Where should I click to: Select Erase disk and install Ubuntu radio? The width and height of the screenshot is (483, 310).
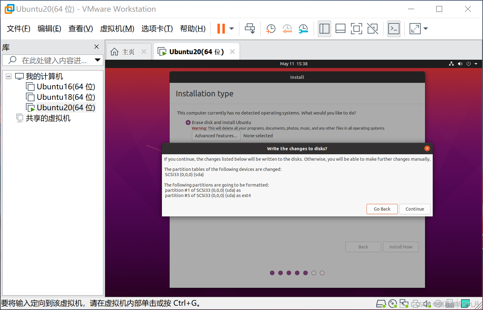[188, 123]
